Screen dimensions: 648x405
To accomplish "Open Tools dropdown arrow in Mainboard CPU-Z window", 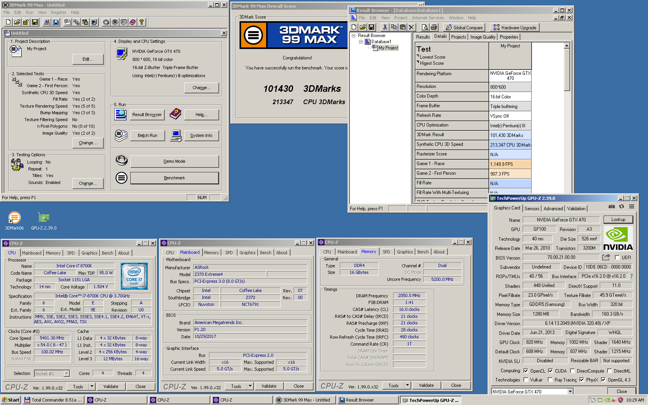I will (250, 386).
